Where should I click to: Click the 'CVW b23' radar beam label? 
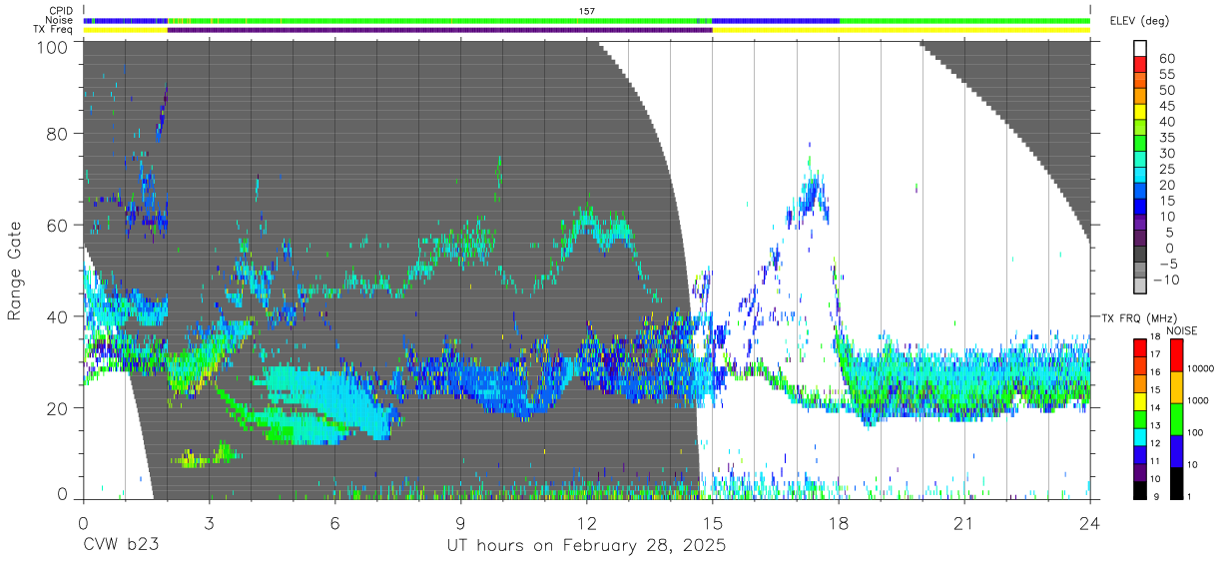[122, 546]
